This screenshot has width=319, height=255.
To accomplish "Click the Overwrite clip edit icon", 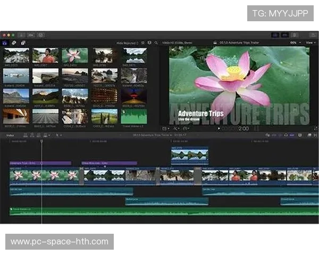I will (45, 135).
